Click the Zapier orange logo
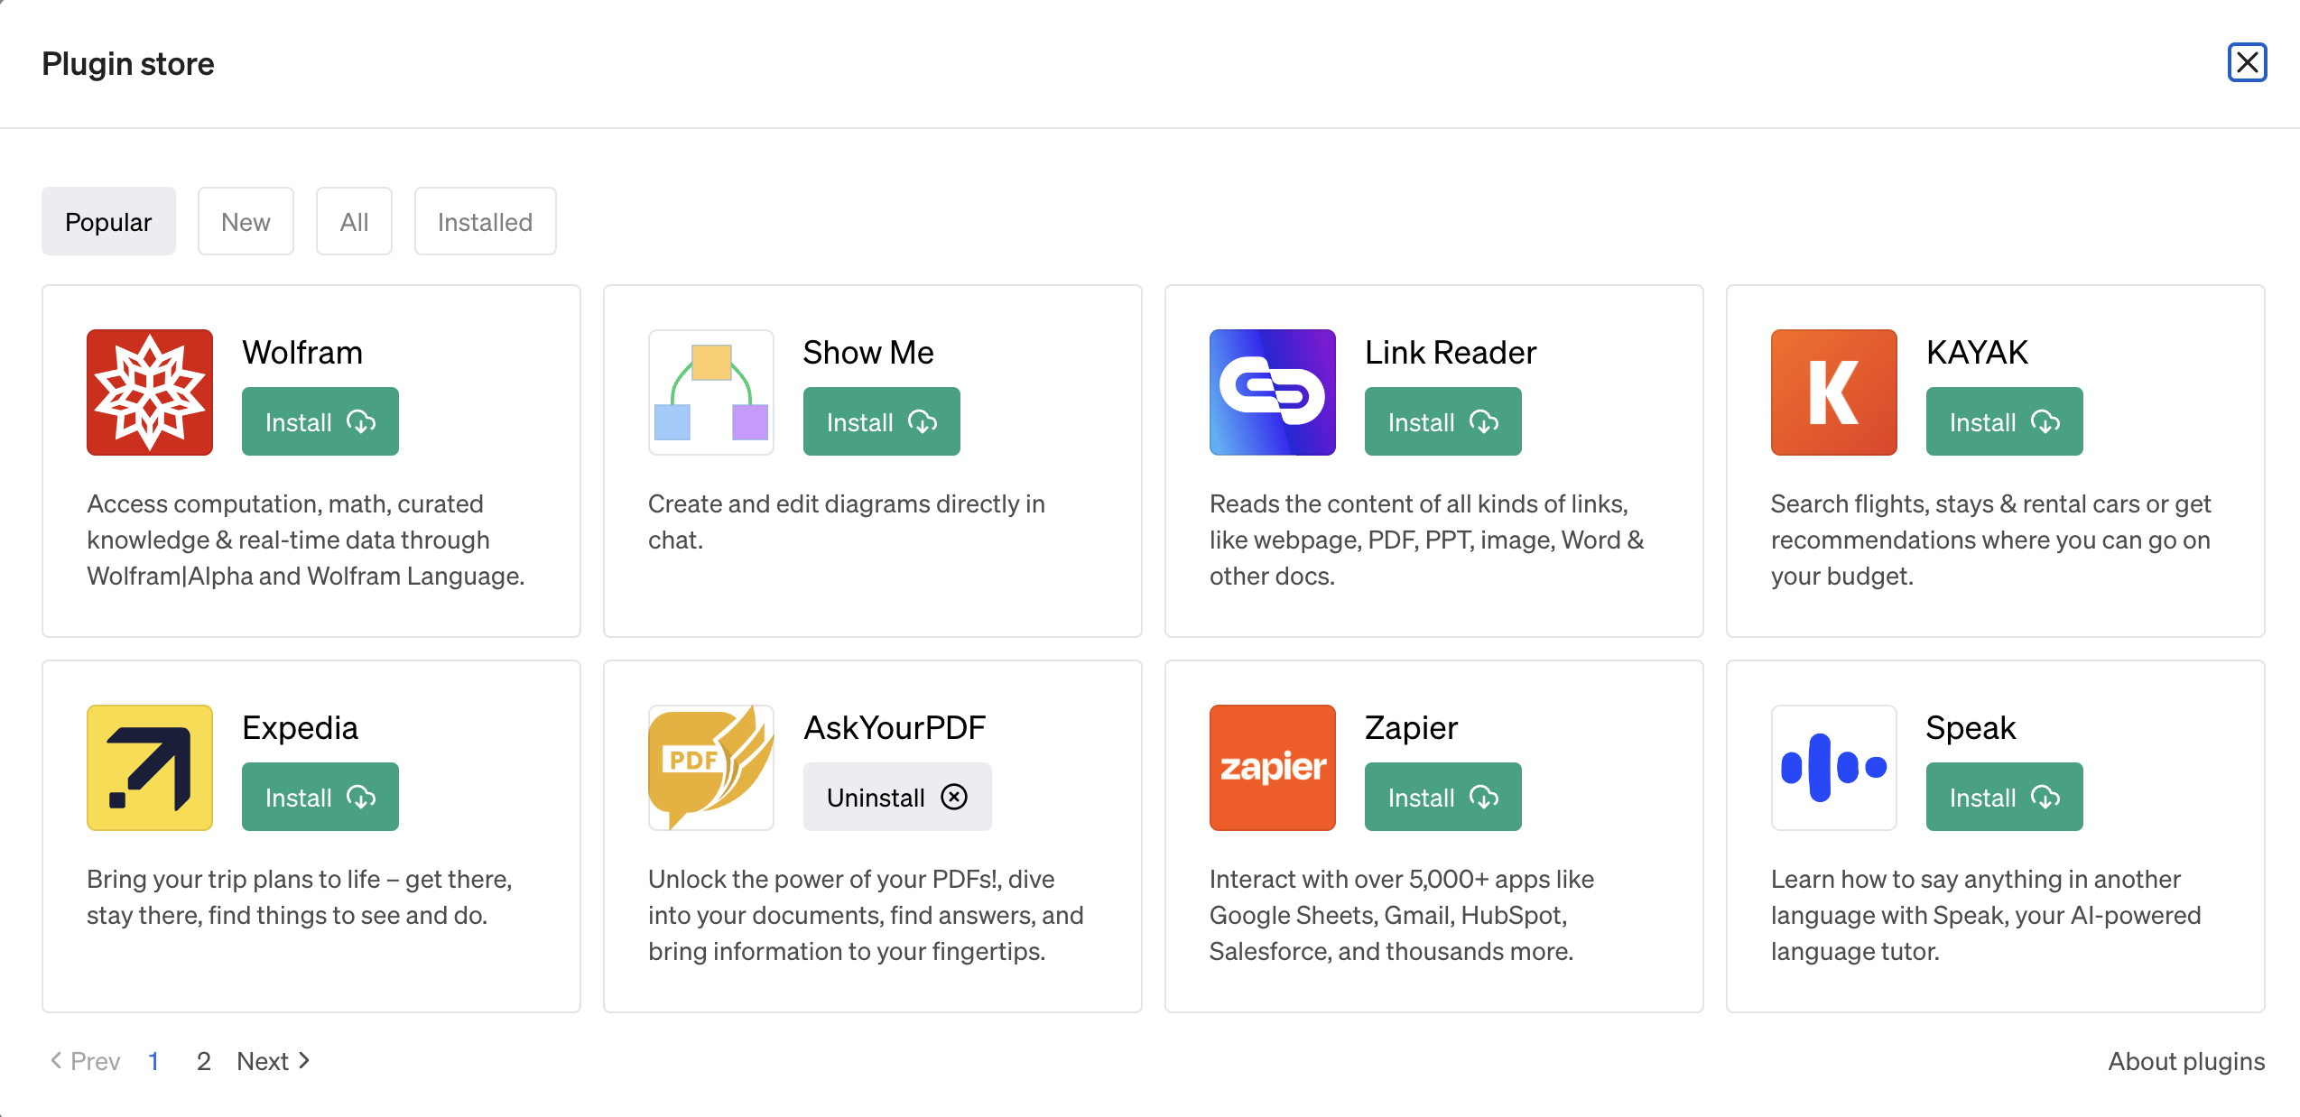2300x1117 pixels. [x=1273, y=768]
